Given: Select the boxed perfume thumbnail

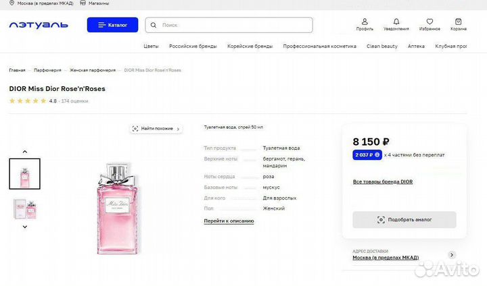Looking at the screenshot, I should coord(25,209).
